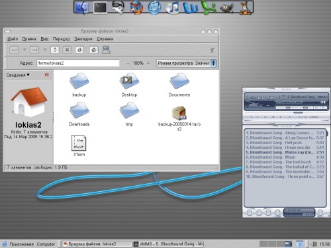The width and height of the screenshot is (331, 248).
Task: Toggle repeat in XMMS player
Action: [314, 117]
